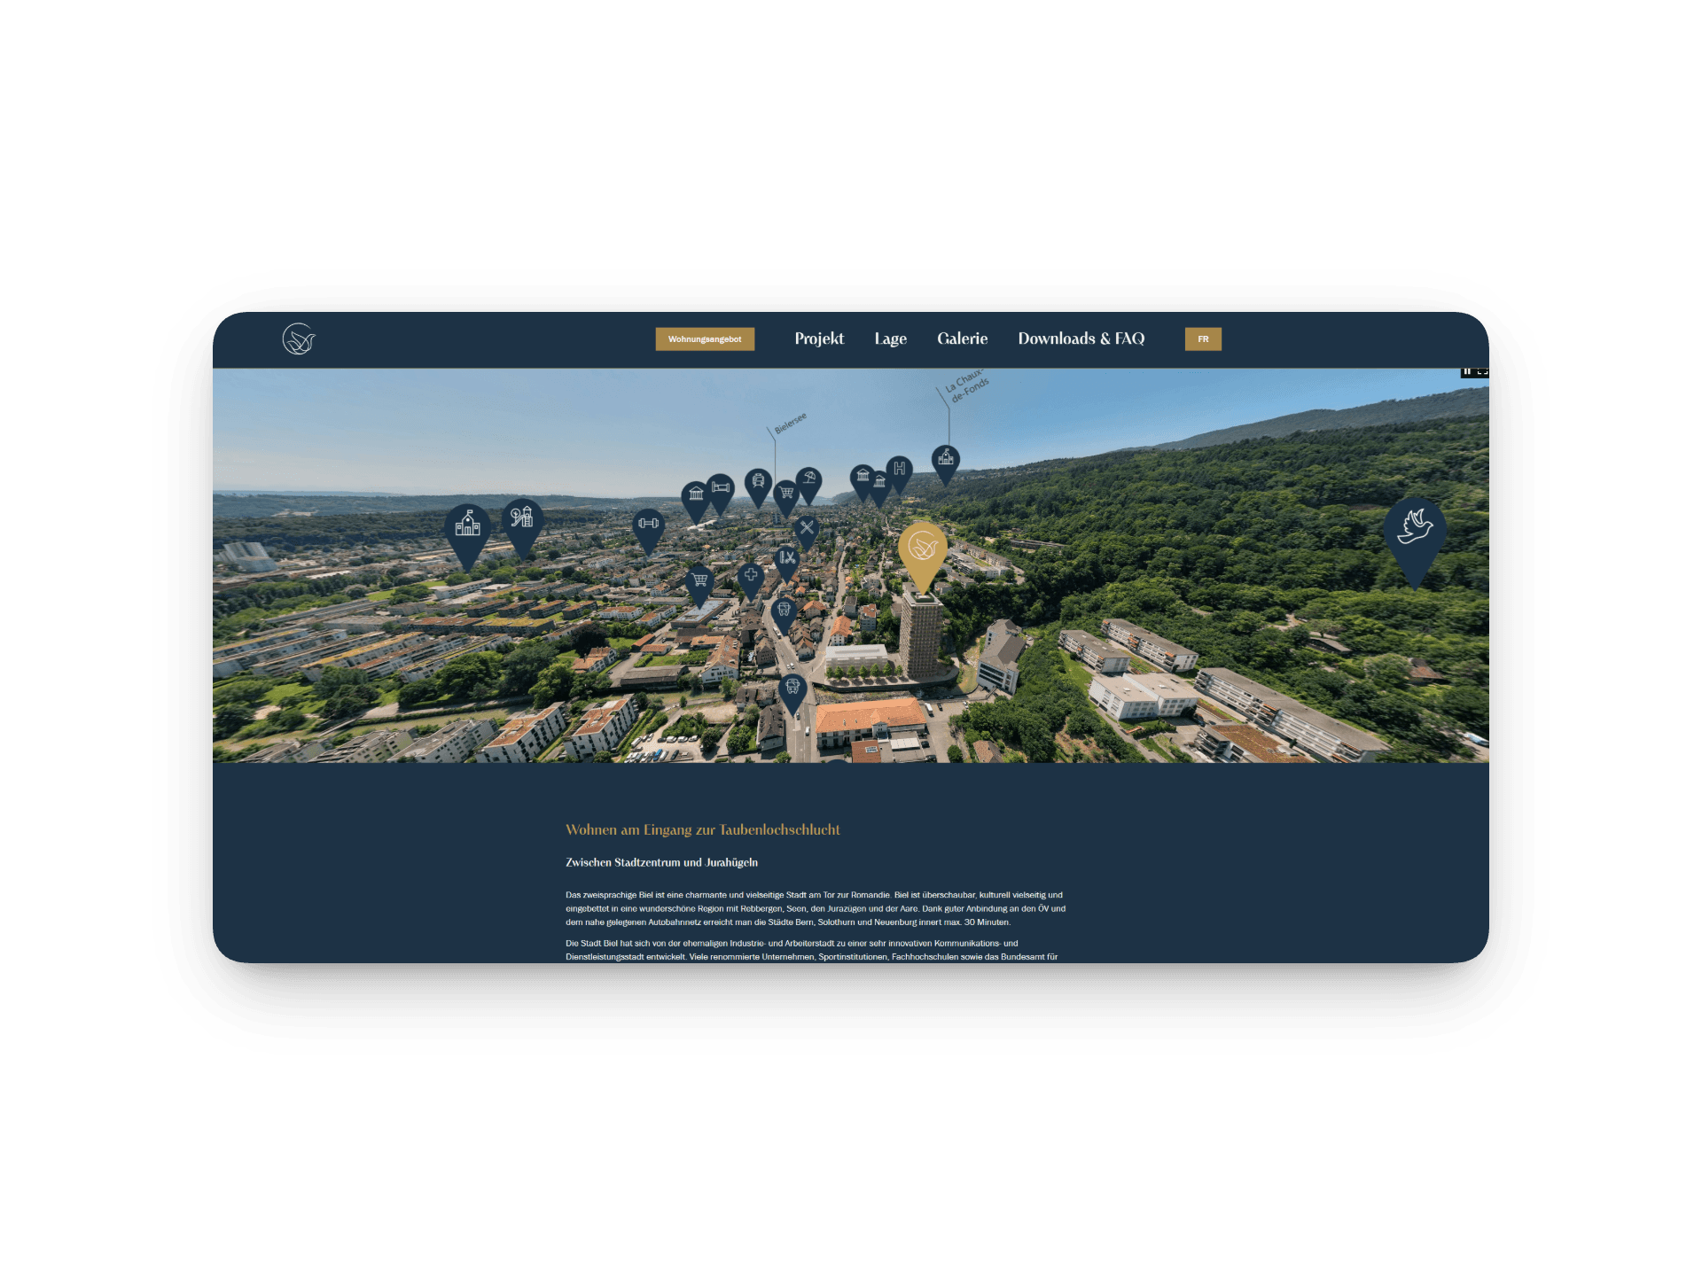Click the crossed fork and knife restaurant pin
Screen dimensions: 1702x1276
806,528
